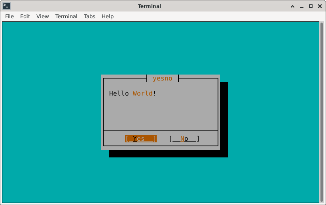Open the Tabs menu
This screenshot has width=326, height=205.
[89, 16]
